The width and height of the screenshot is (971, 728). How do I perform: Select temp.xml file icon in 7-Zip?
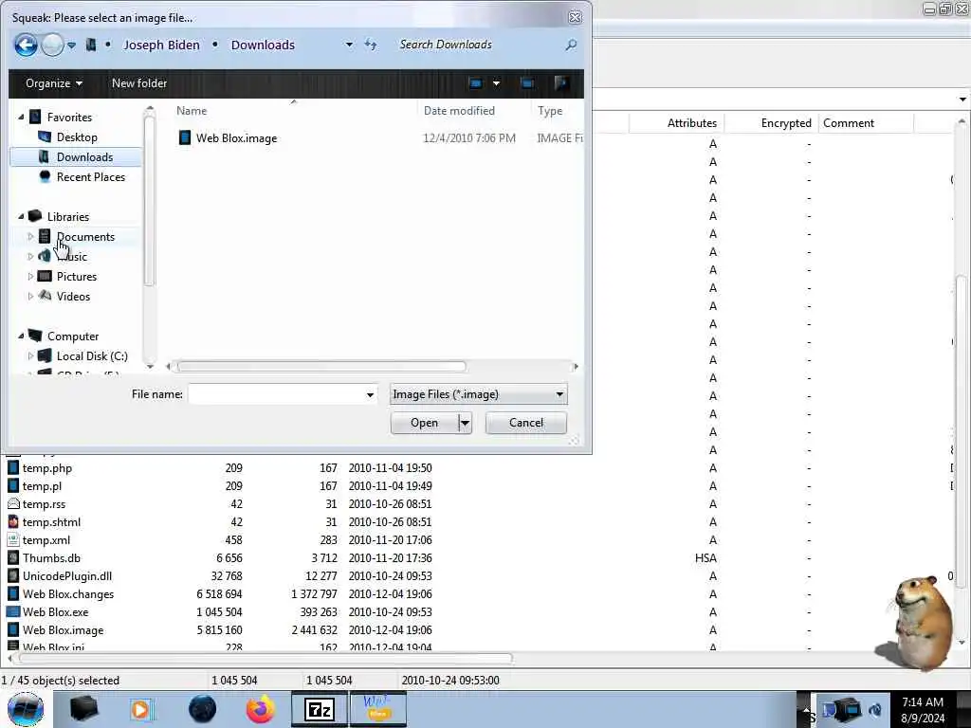[13, 539]
